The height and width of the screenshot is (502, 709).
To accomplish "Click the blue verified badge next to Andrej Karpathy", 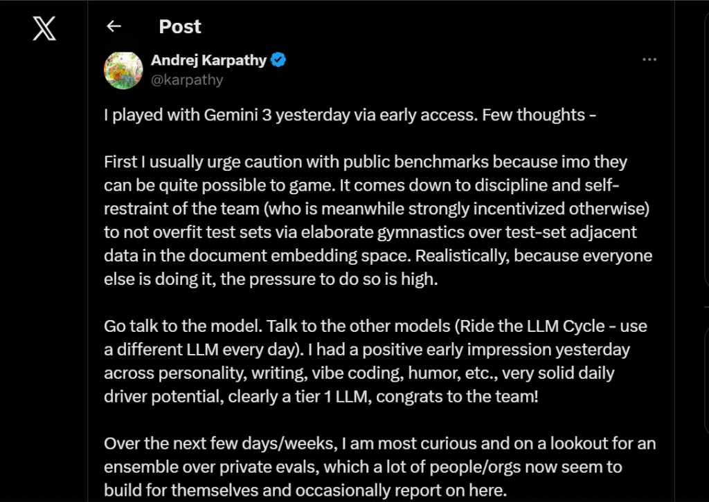I will click(x=277, y=60).
